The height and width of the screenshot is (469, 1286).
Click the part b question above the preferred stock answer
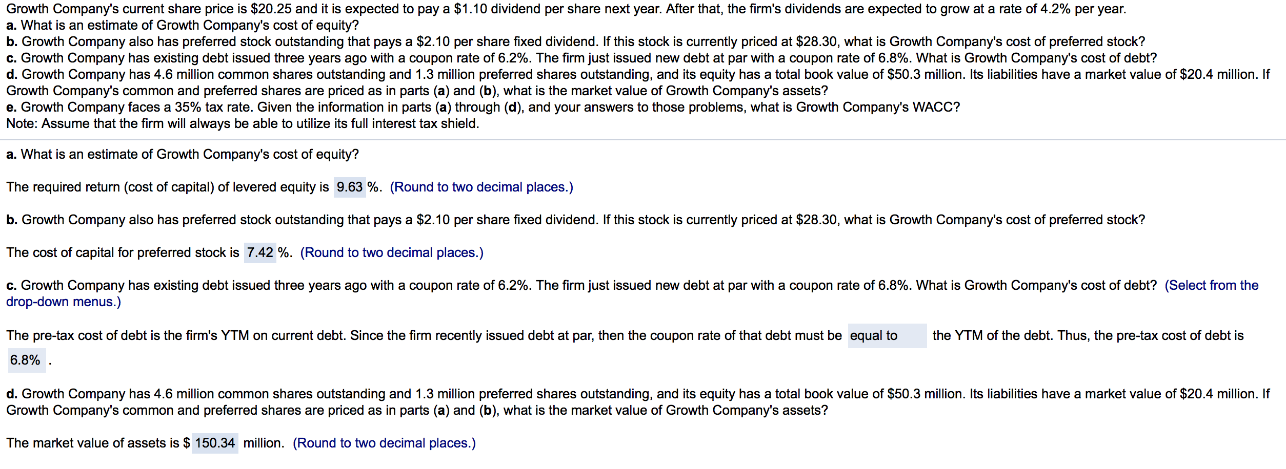click(575, 220)
